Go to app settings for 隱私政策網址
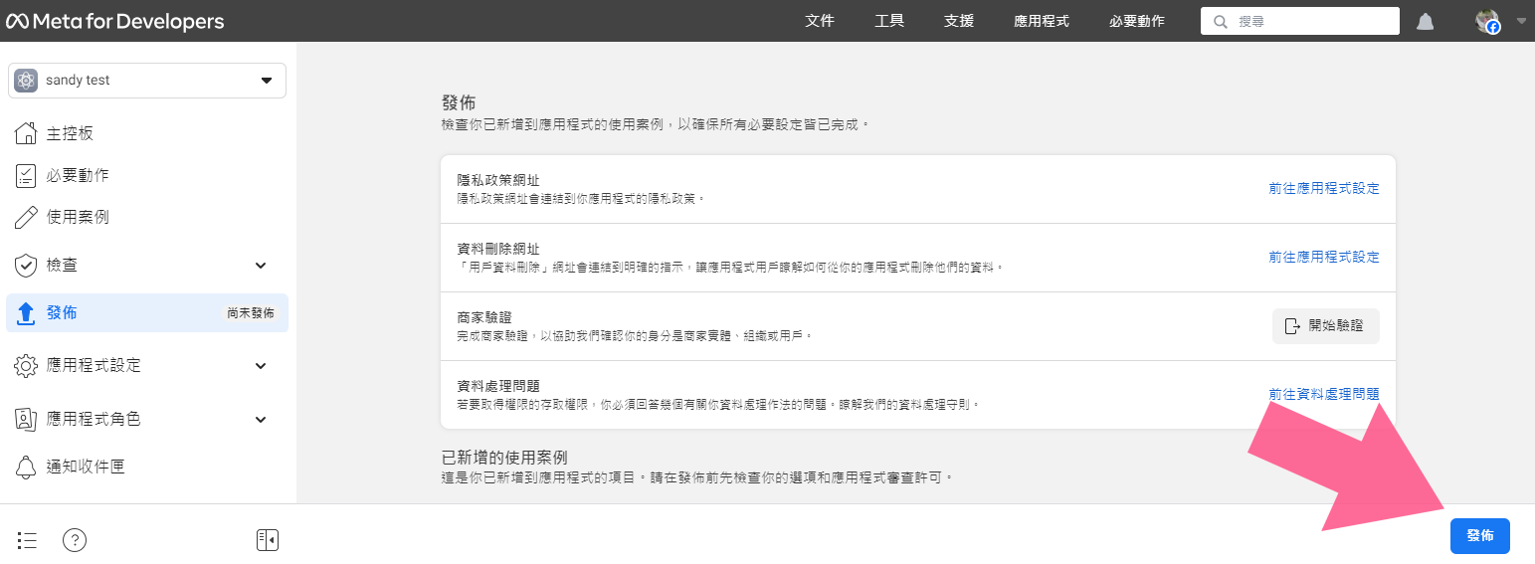The image size is (1535, 564). [1324, 188]
